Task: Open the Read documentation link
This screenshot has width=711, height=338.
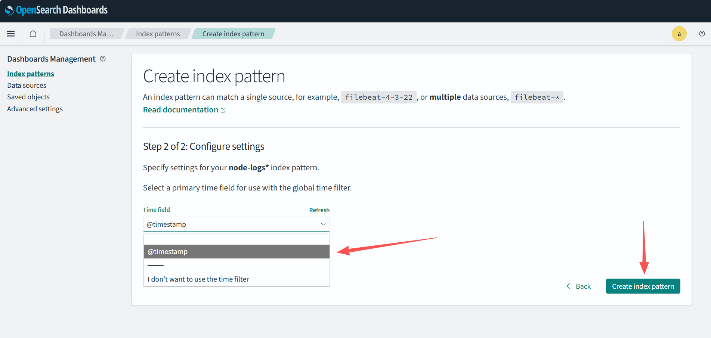Action: [x=184, y=109]
